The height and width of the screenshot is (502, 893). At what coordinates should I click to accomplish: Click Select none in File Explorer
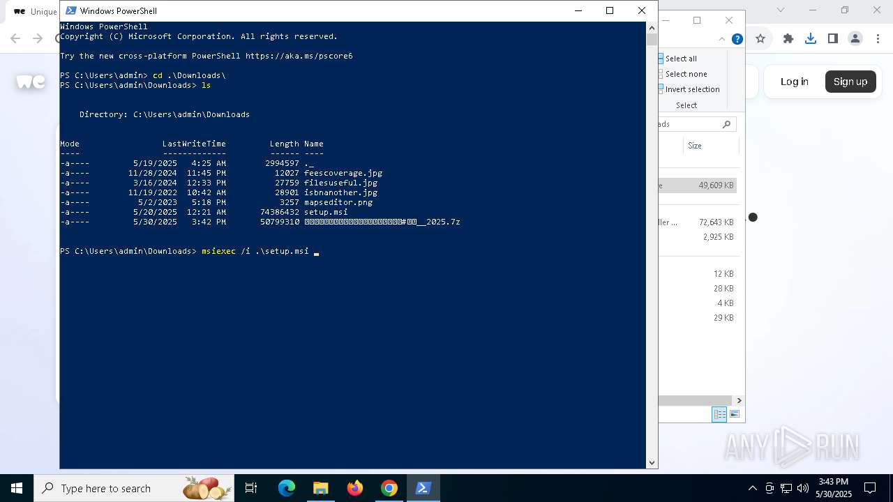coord(682,74)
